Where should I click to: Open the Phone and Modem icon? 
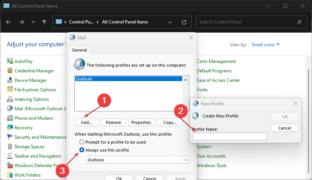[10, 118]
